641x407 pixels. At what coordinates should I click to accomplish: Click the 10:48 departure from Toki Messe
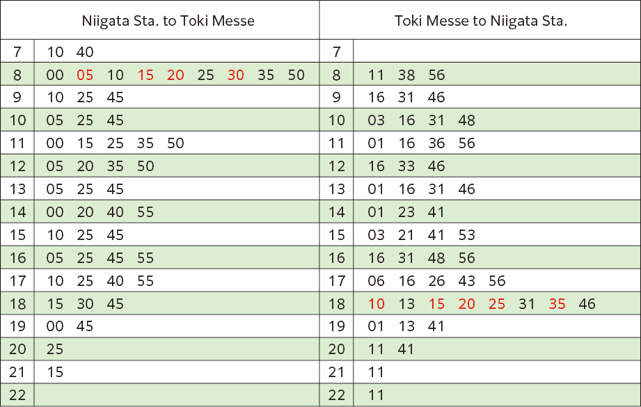tap(466, 120)
